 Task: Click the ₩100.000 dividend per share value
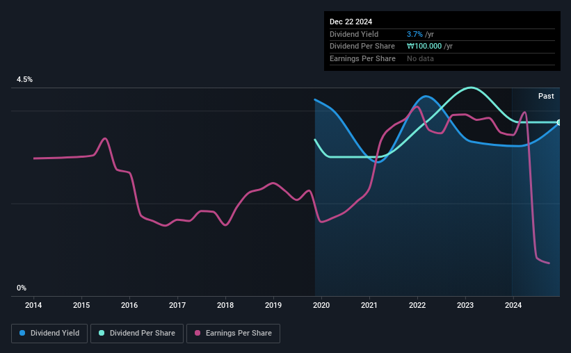click(x=424, y=47)
